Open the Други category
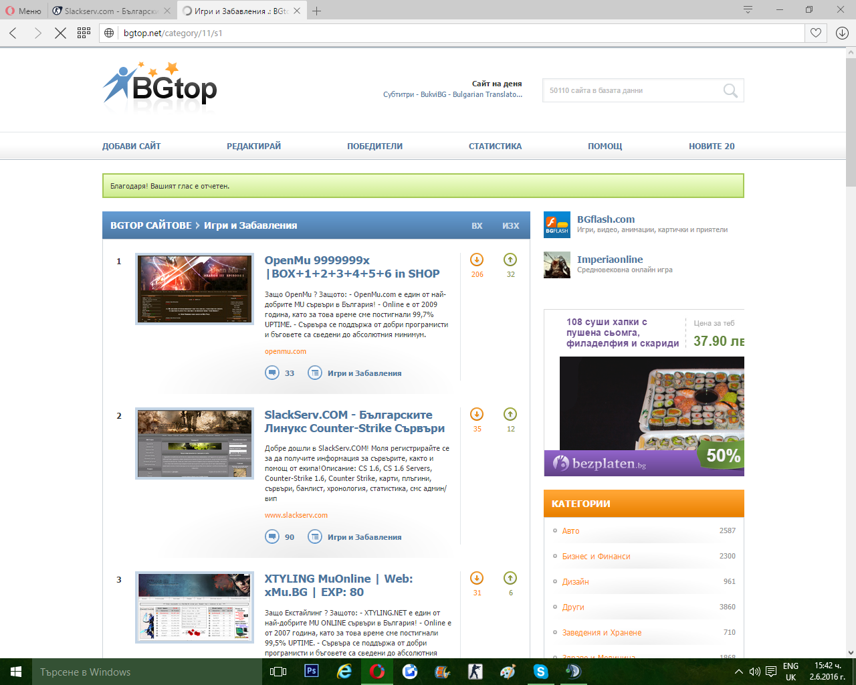This screenshot has height=685, width=856. [573, 607]
